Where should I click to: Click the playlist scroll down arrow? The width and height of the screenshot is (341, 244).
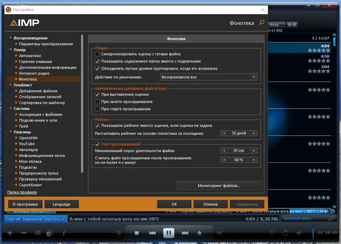point(334,207)
